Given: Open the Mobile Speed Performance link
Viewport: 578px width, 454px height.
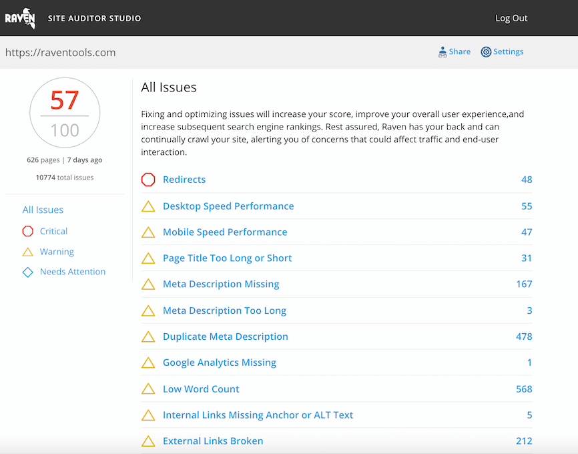Looking at the screenshot, I should pyautogui.click(x=225, y=232).
